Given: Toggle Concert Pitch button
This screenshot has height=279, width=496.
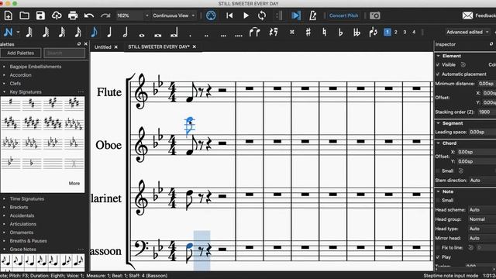Looking at the screenshot, I should point(343,15).
